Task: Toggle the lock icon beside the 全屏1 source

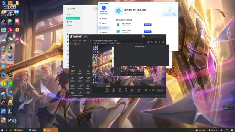Action: coord(73,44)
